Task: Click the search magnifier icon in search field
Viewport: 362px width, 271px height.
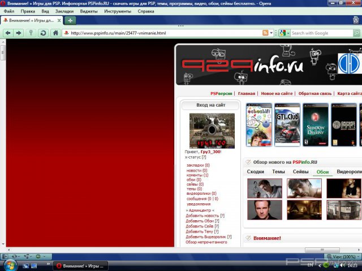Action: [x=356, y=33]
